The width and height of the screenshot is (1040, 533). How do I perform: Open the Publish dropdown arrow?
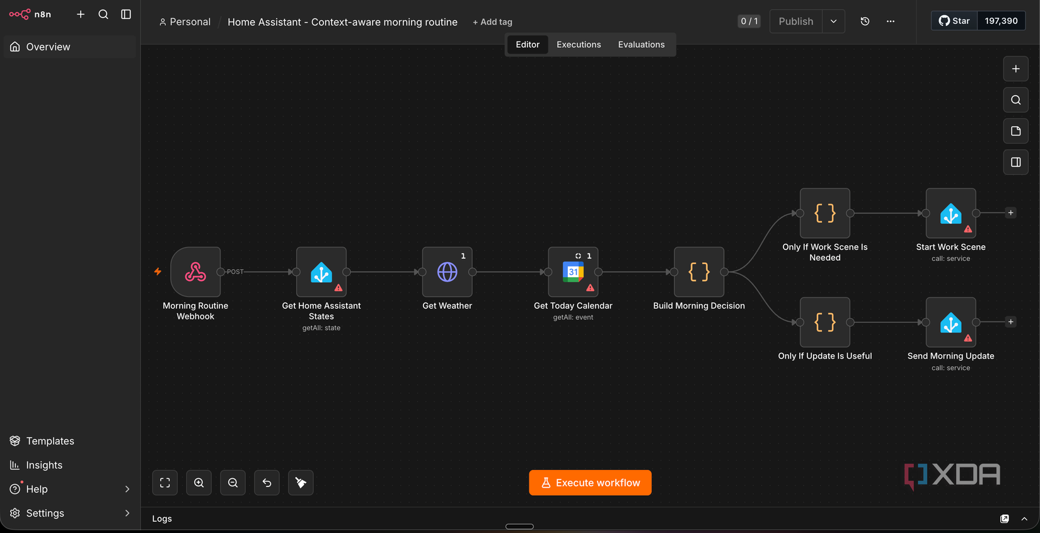coord(833,21)
